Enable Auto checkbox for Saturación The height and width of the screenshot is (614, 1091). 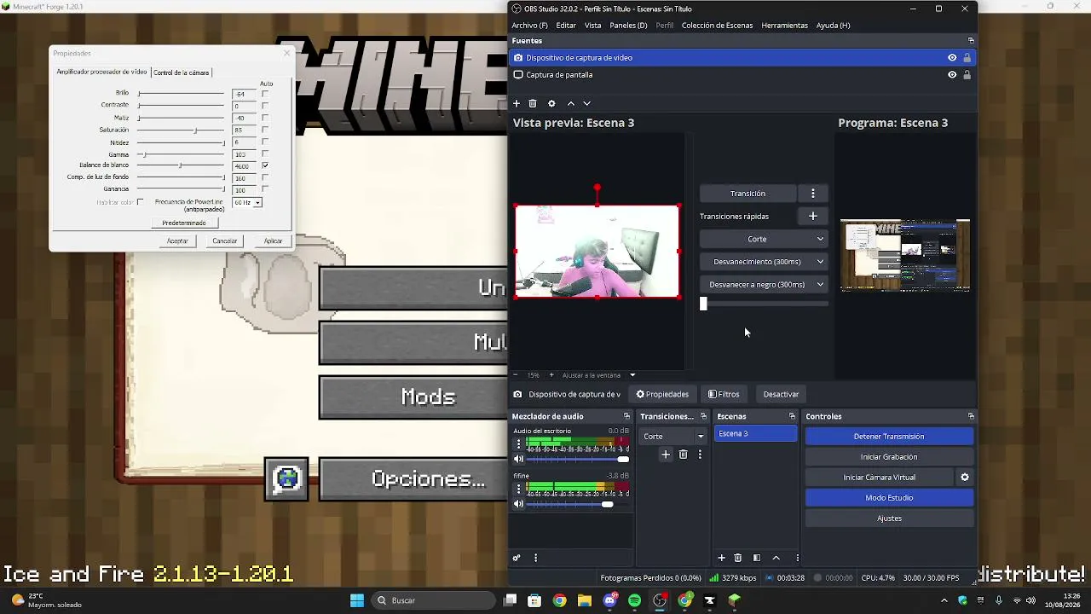coord(265,130)
